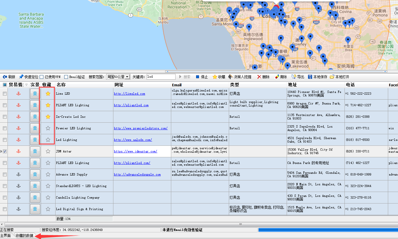This screenshot has height=239, width=398.
Task: Click the 删除 delete icon in the toolbar
Action: coord(259,77)
